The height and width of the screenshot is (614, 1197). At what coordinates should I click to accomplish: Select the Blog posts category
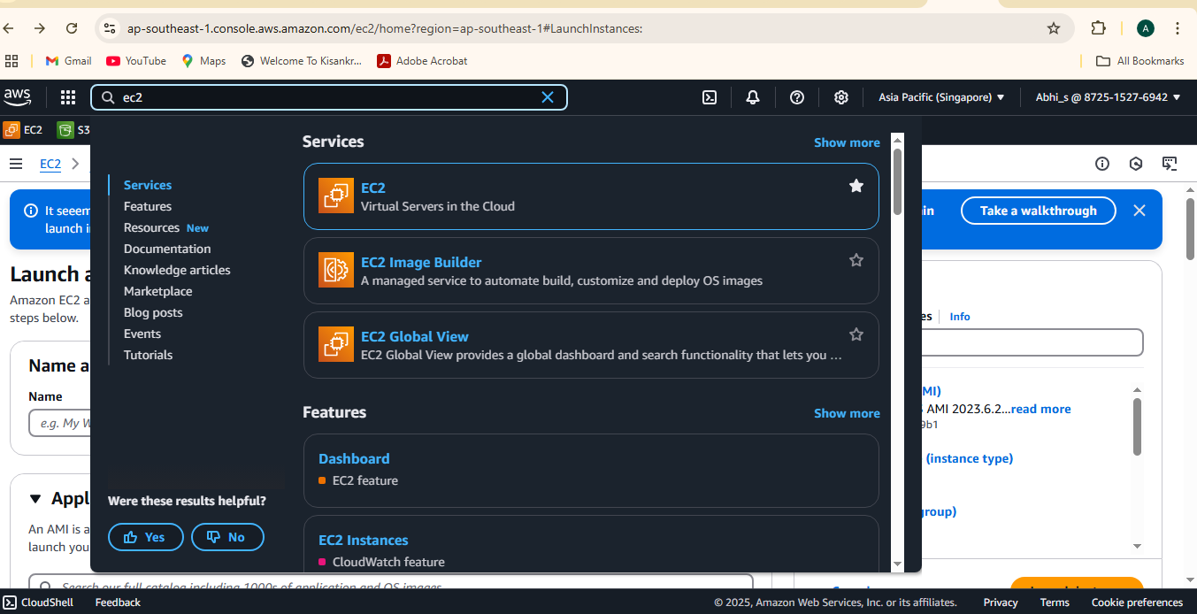pos(153,312)
